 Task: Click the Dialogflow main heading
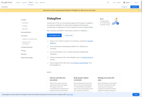tap(54, 19)
